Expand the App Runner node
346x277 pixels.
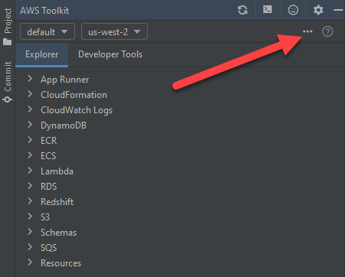(30, 79)
